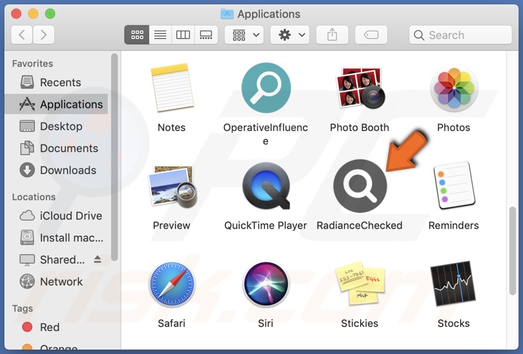Click the Applications folder title icon
Image resolution: width=523 pixels, height=354 pixels.
pyautogui.click(x=227, y=14)
